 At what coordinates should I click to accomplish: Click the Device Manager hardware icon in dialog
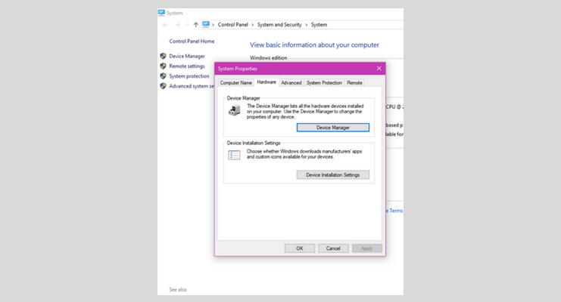(235, 111)
